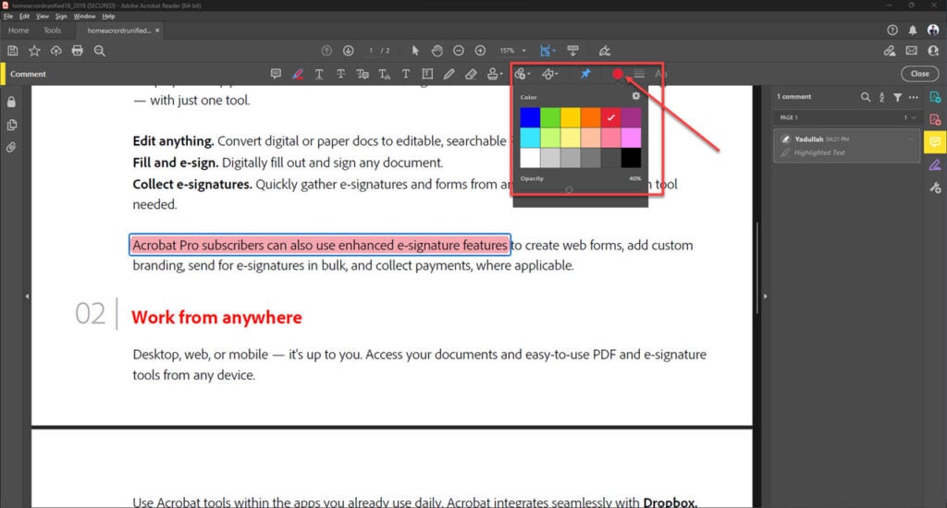Zoom out with the minus icon

click(459, 51)
